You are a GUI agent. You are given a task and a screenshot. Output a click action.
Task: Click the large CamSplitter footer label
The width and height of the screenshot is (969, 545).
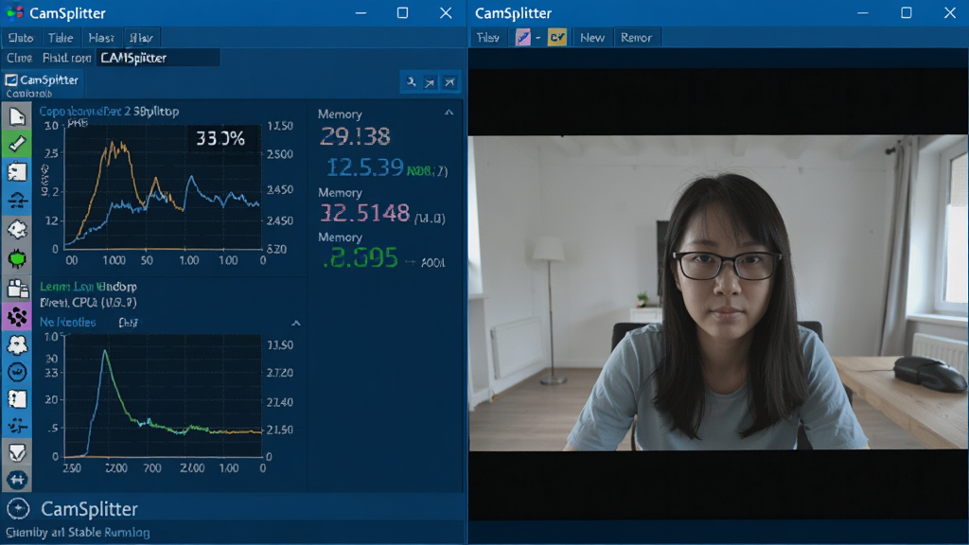[x=90, y=508]
